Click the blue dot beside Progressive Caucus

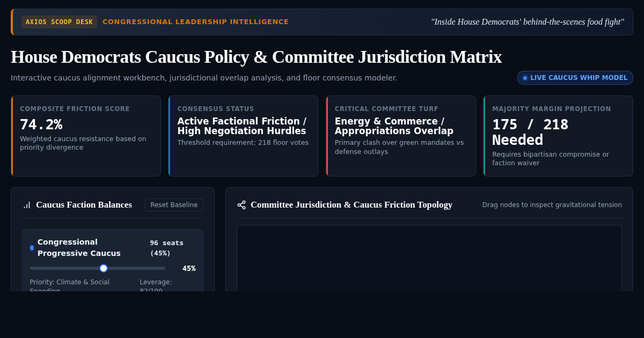pos(32,248)
